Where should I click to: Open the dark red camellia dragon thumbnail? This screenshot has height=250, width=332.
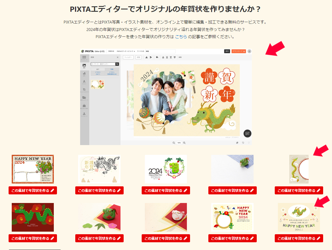33,217
